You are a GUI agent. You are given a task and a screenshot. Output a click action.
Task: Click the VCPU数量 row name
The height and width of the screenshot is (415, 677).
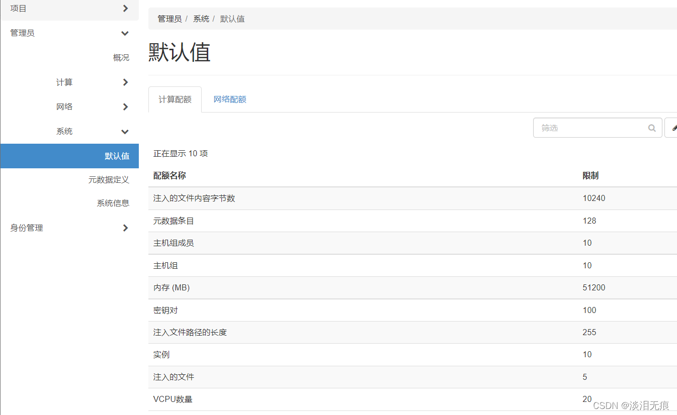coord(173,399)
